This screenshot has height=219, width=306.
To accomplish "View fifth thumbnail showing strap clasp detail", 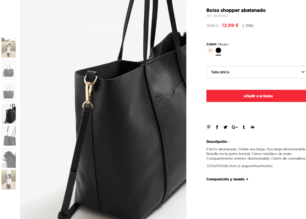I will click(9, 136).
